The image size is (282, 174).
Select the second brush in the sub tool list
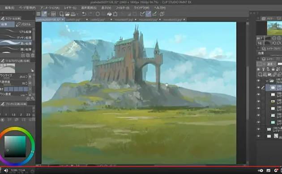tap(16, 38)
